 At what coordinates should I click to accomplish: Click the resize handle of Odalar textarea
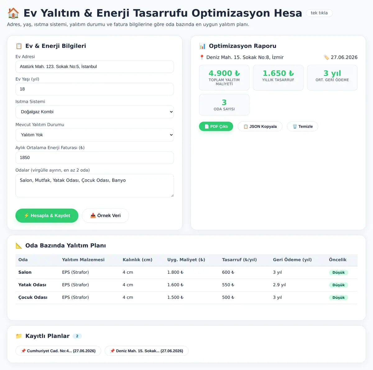pyautogui.click(x=172, y=195)
